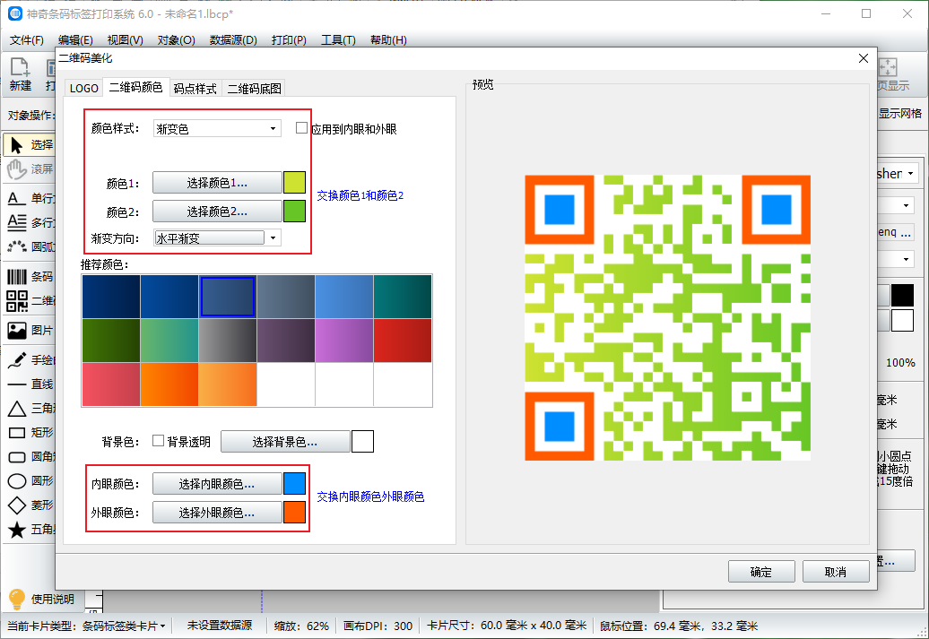
Task: Pick the teal recommended gradient swatch
Action: 403,297
